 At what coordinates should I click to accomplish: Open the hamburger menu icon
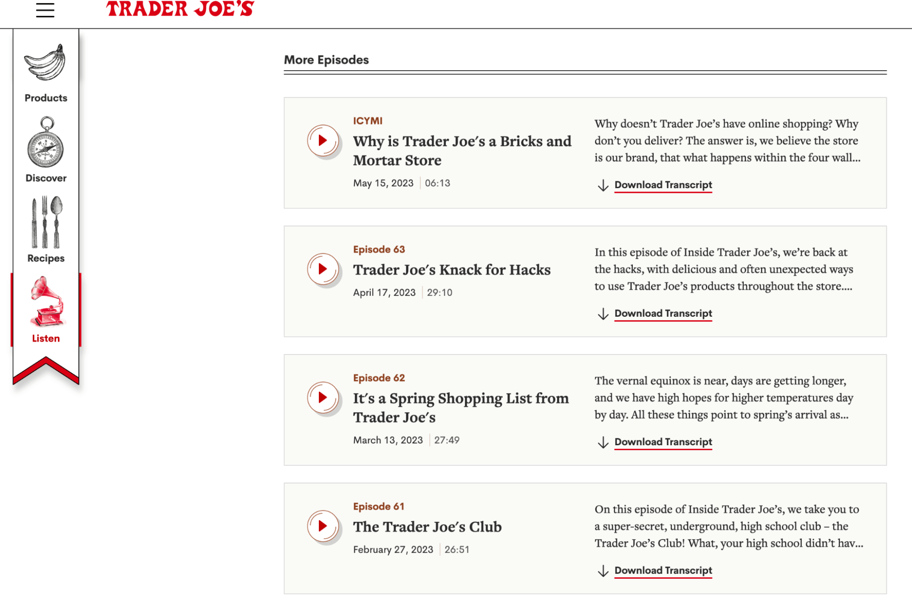click(x=45, y=10)
